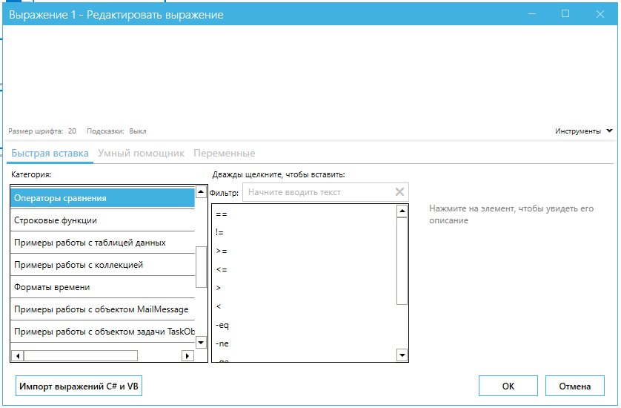
Task: Click the filter text input field
Action: click(317, 192)
